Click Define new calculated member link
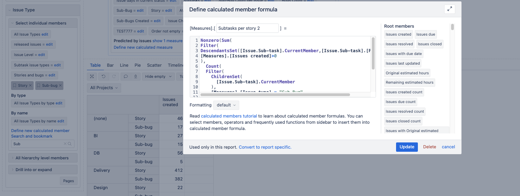The width and height of the screenshot is (520, 196). 40,131
